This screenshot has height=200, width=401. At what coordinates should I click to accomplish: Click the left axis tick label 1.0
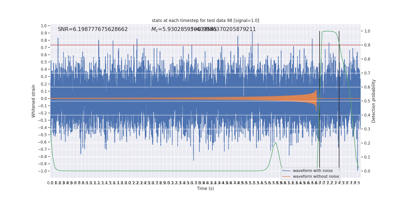(44, 26)
